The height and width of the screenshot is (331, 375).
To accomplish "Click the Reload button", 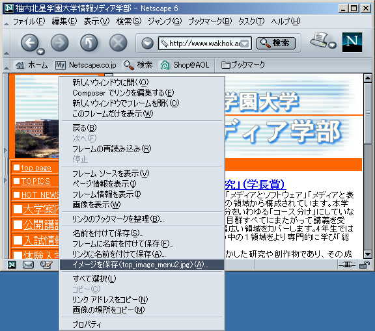I will click(x=89, y=43).
